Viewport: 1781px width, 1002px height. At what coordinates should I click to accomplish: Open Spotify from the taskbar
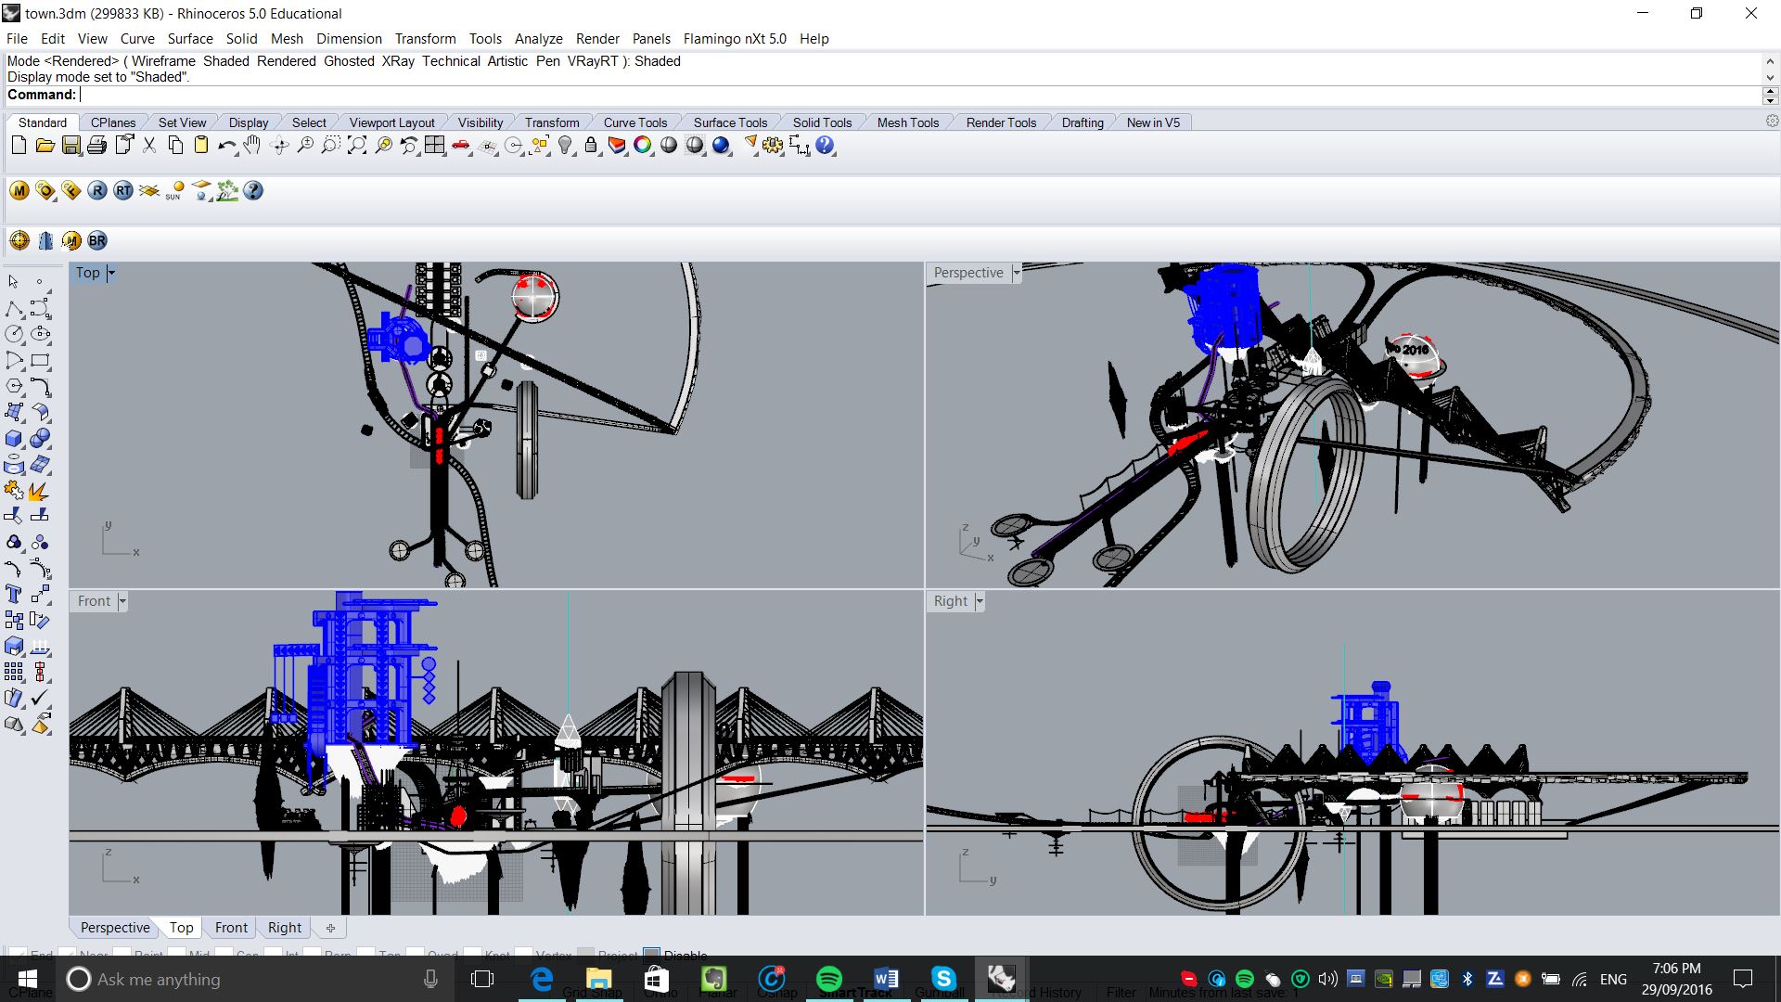point(828,979)
